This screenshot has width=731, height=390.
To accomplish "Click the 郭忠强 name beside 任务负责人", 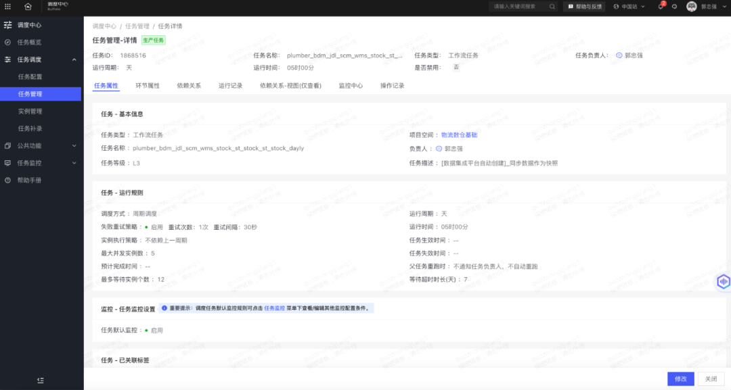I will pos(634,55).
